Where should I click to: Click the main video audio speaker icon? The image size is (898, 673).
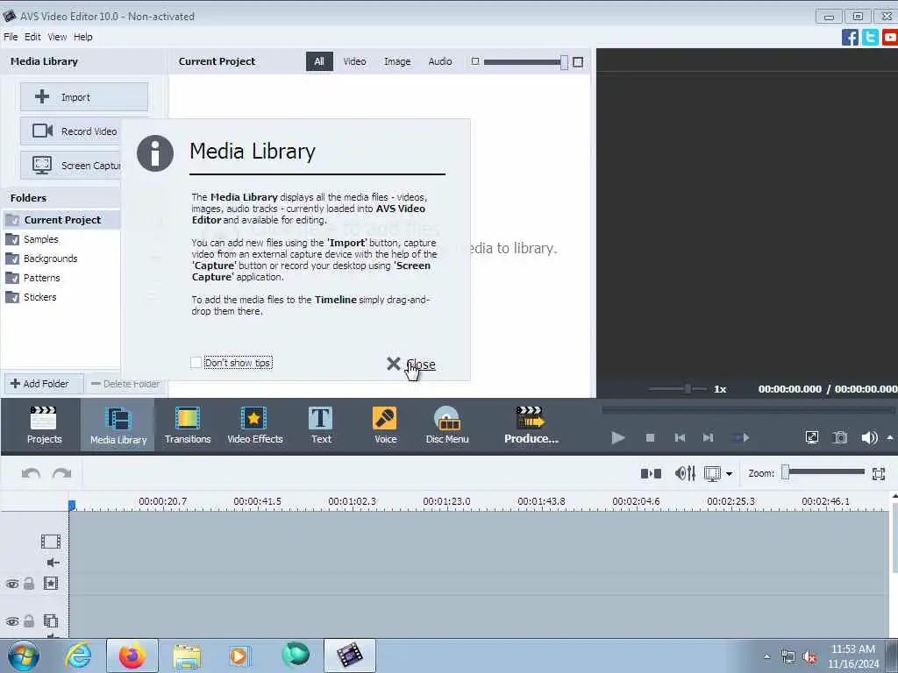coord(53,563)
